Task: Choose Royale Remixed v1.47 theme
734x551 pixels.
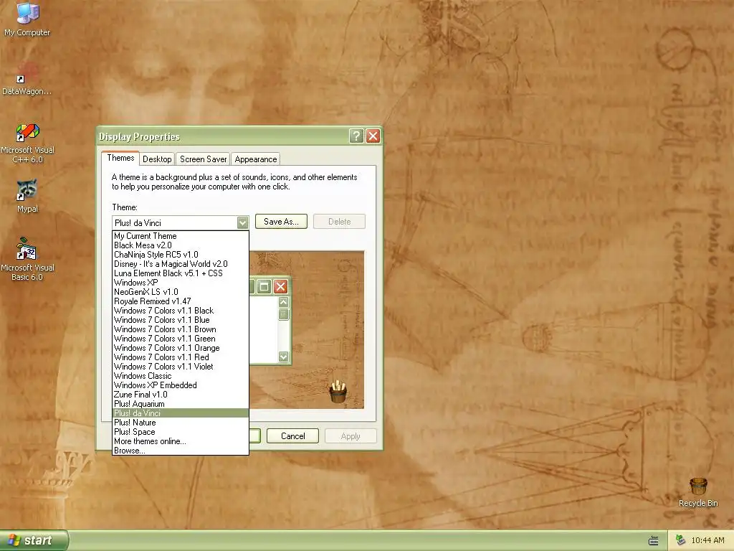Action: (181, 301)
